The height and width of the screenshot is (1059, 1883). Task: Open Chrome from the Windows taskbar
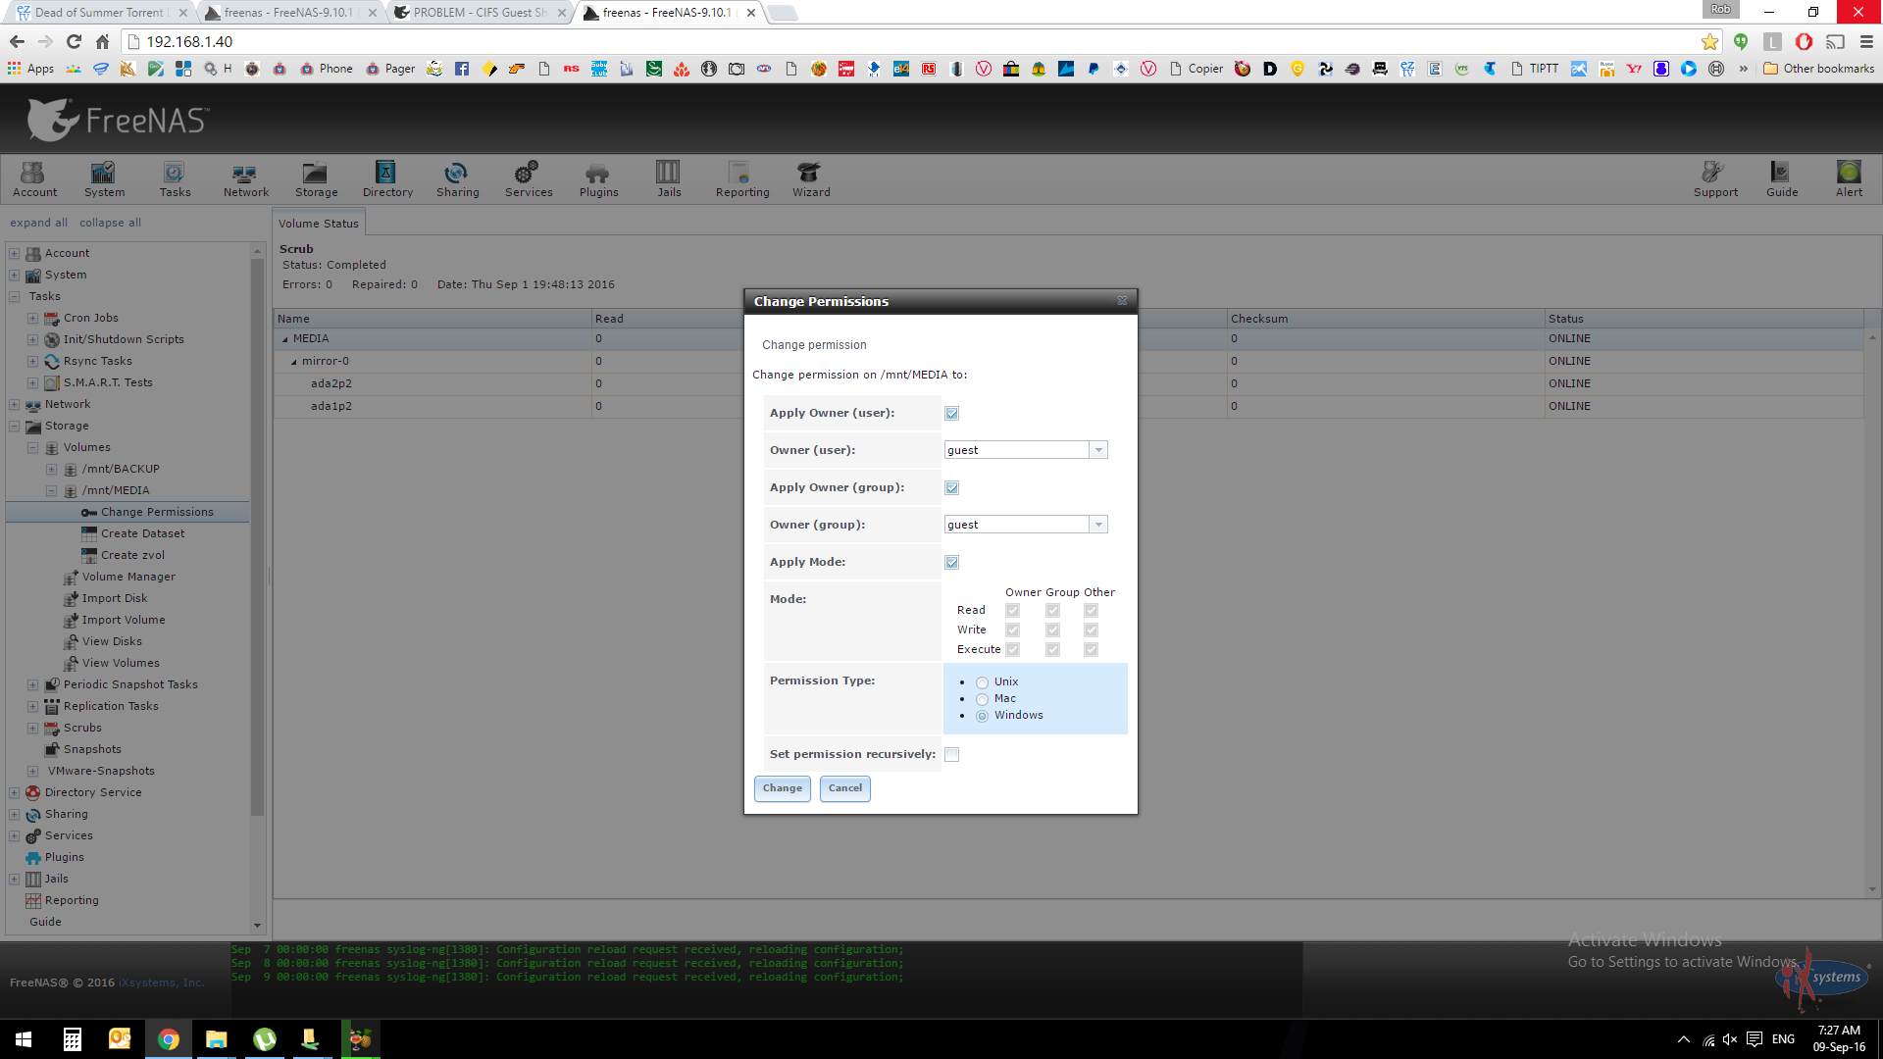pyautogui.click(x=169, y=1039)
